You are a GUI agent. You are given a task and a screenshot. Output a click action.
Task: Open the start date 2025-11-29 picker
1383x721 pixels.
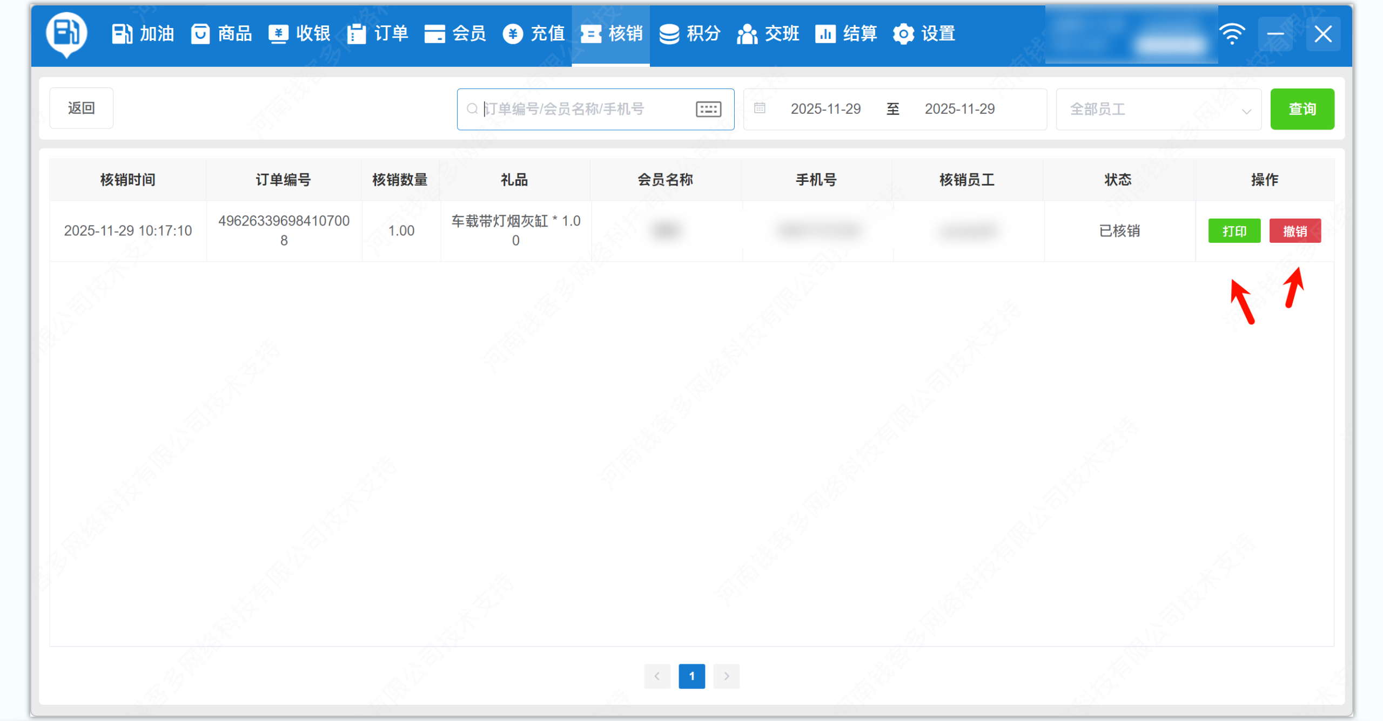tap(825, 109)
